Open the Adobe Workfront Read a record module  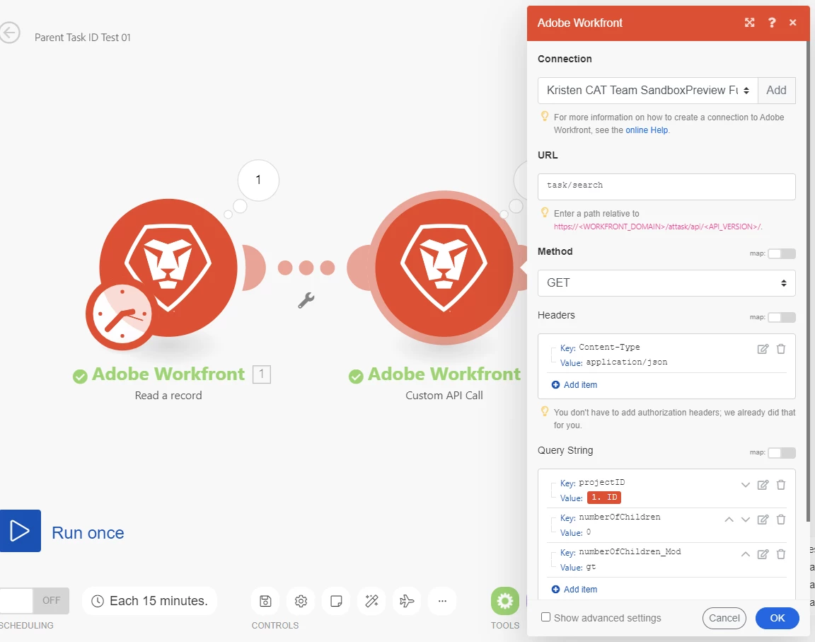(168, 268)
